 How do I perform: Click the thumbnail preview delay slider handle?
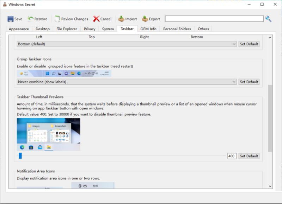[x=20, y=156]
